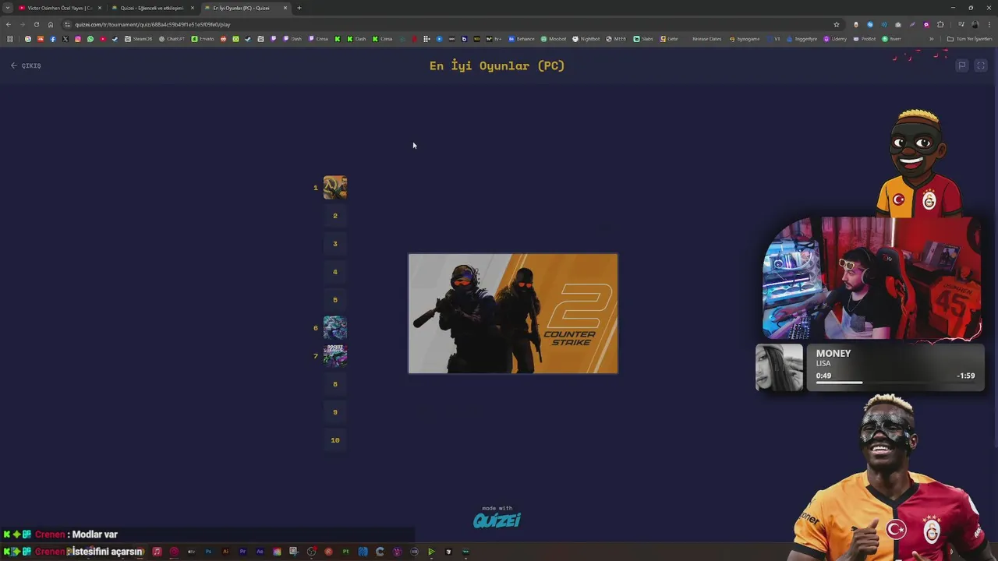
Task: Go back in browser
Action: click(9, 24)
